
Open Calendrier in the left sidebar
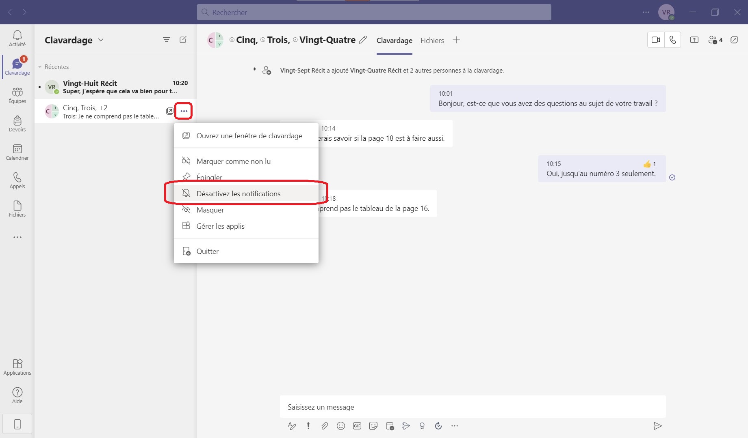coord(17,152)
